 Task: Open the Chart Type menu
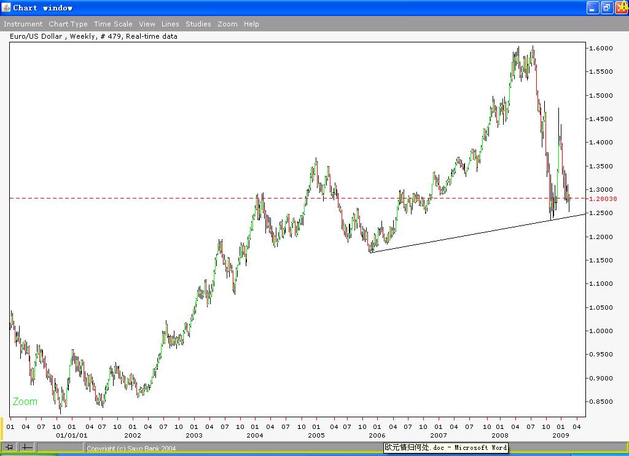tap(68, 24)
